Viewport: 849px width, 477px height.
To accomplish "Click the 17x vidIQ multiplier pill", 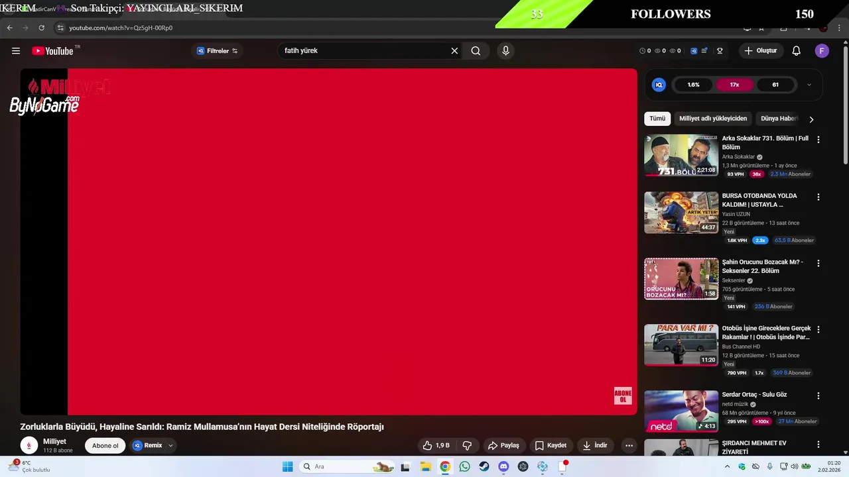I will (734, 85).
